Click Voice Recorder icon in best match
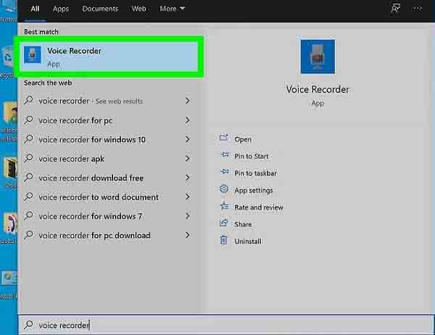The image size is (435, 335). [x=33, y=54]
